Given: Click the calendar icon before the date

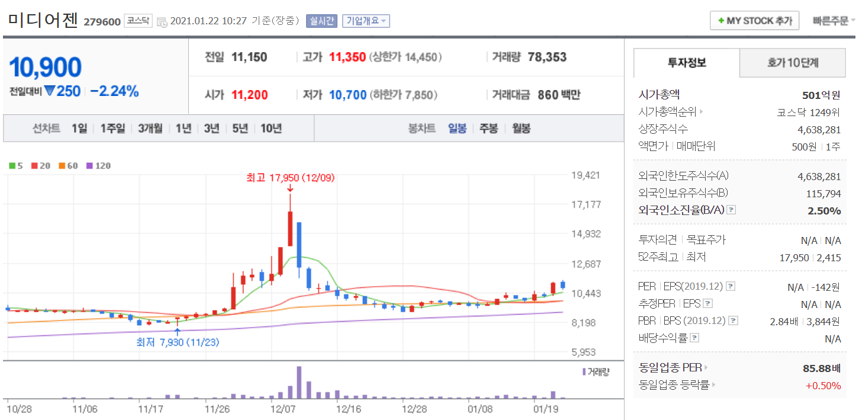Looking at the screenshot, I should click(x=162, y=22).
